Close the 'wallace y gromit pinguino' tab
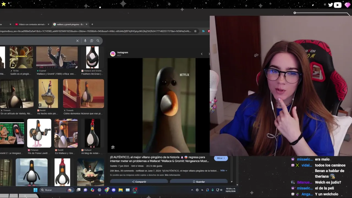The image size is (352, 198). click(x=86, y=24)
